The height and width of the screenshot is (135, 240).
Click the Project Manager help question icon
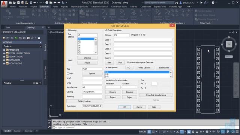(x=39, y=38)
